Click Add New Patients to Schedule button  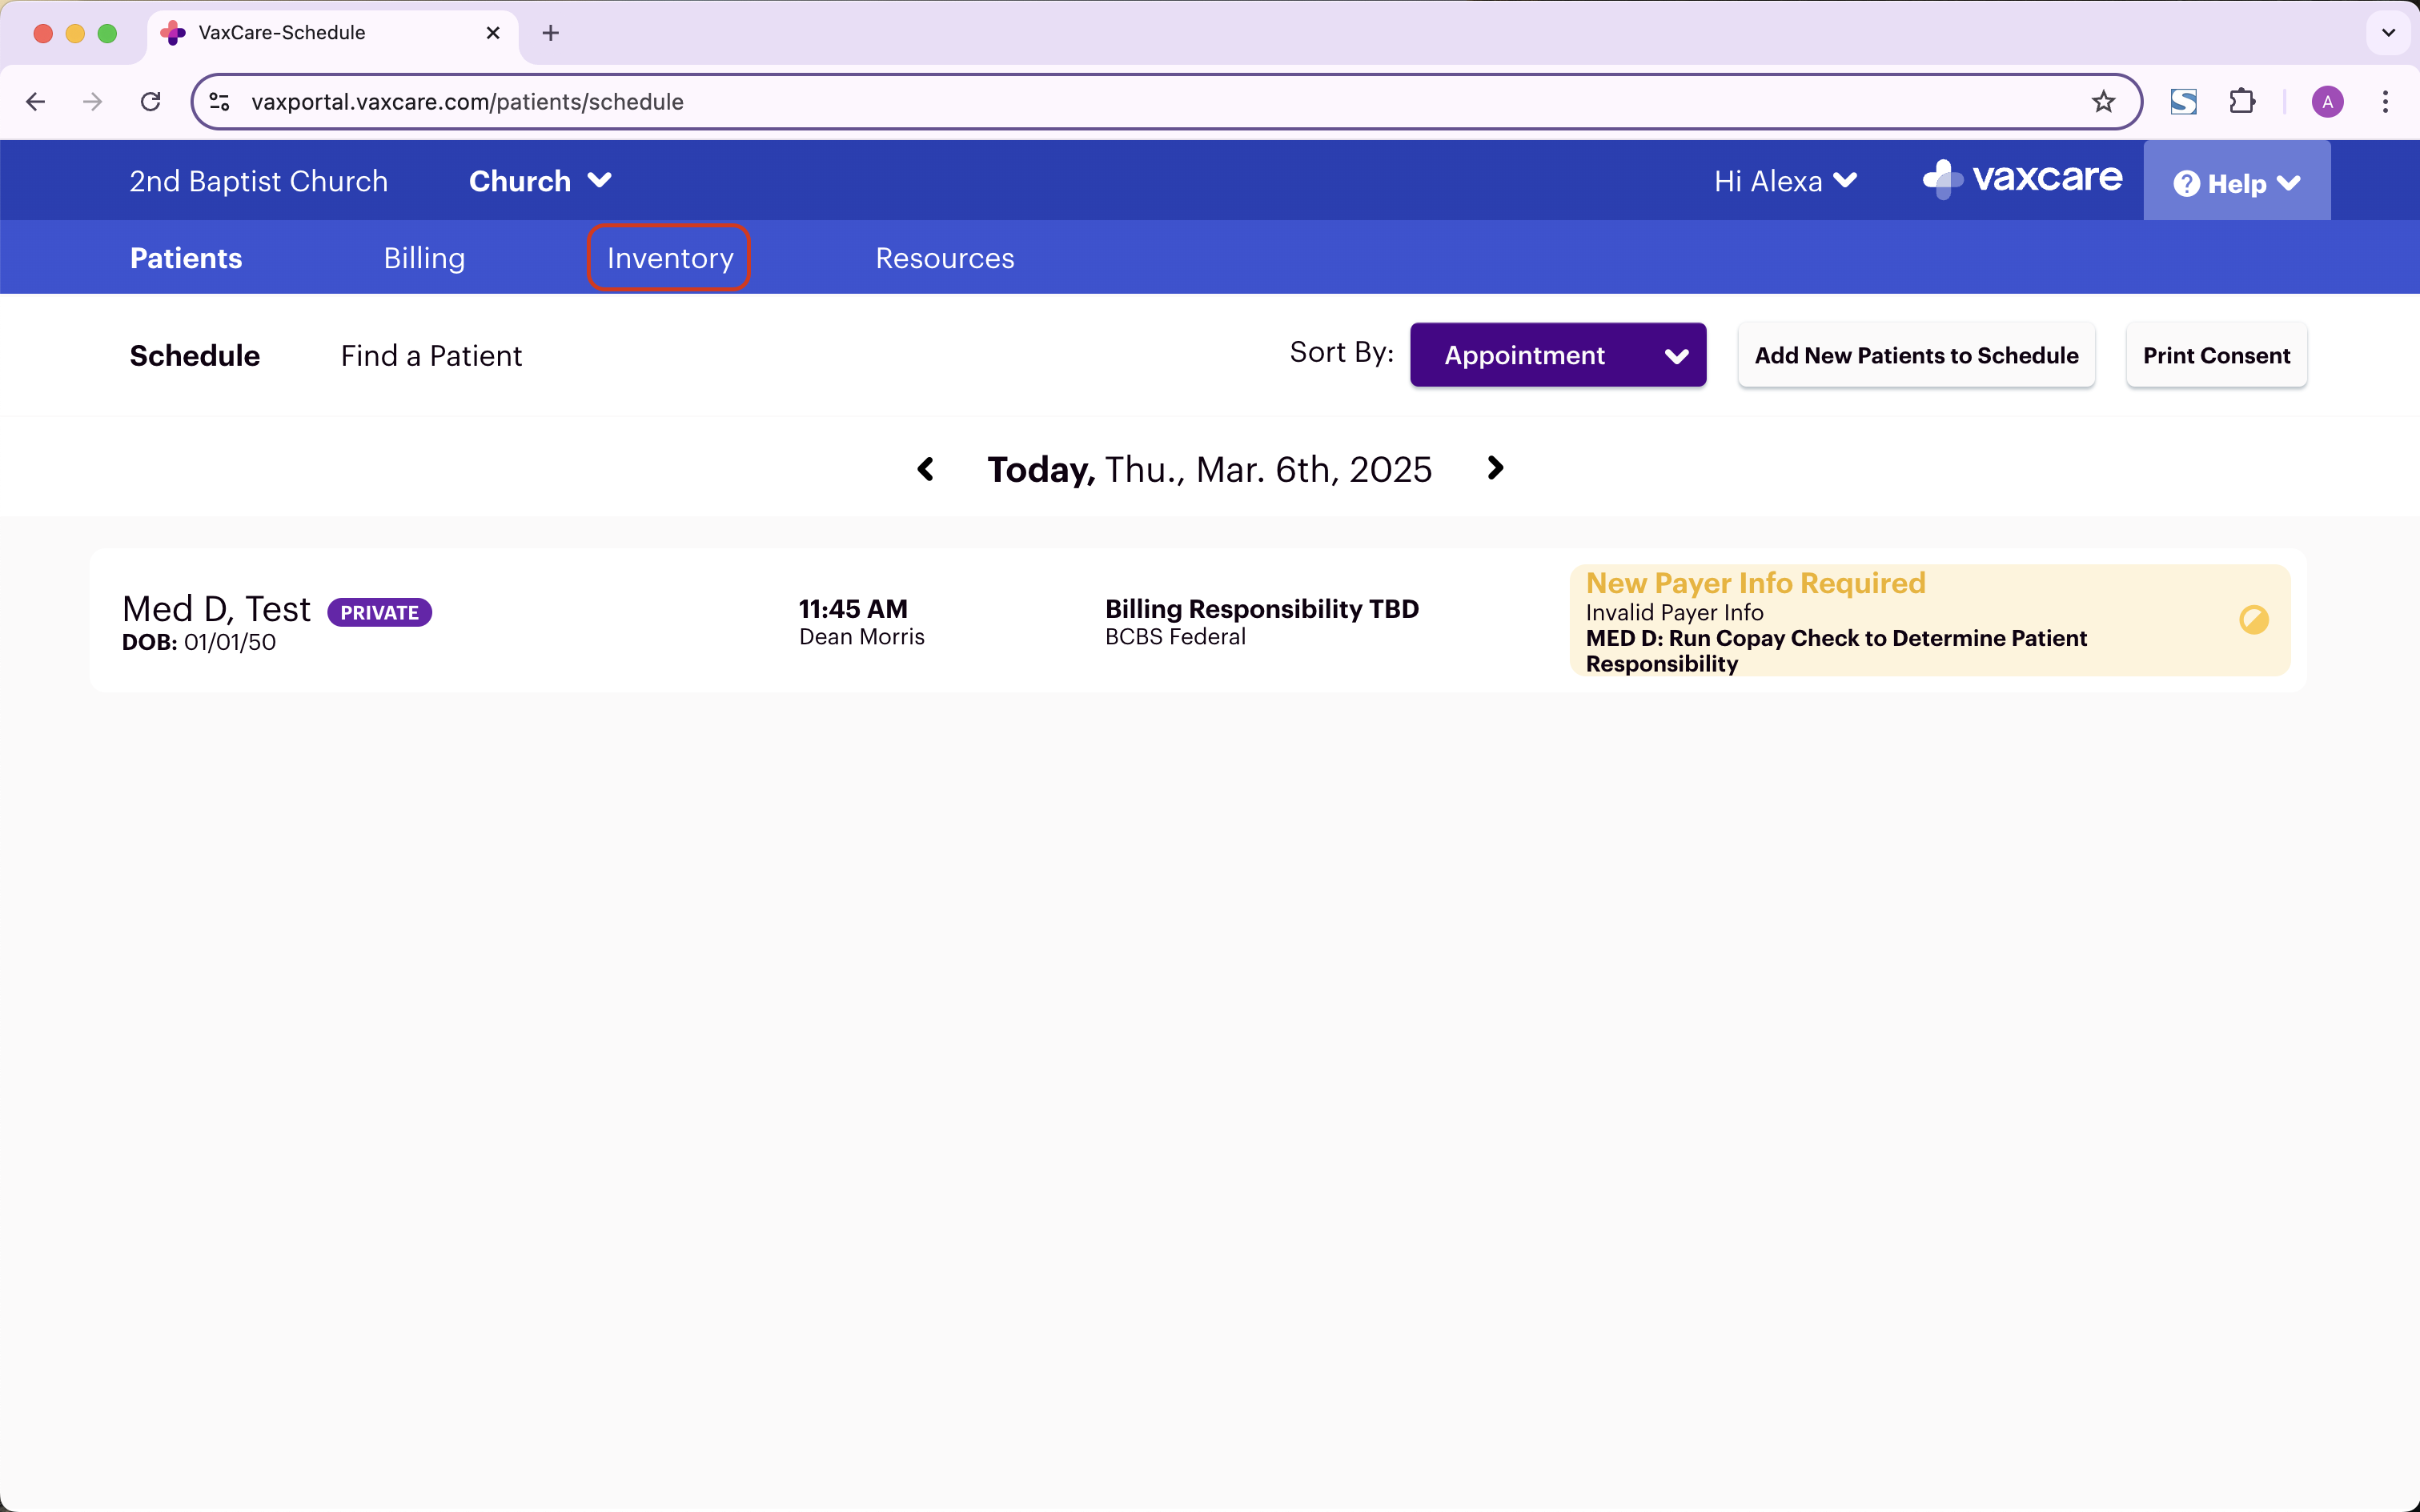[1915, 355]
